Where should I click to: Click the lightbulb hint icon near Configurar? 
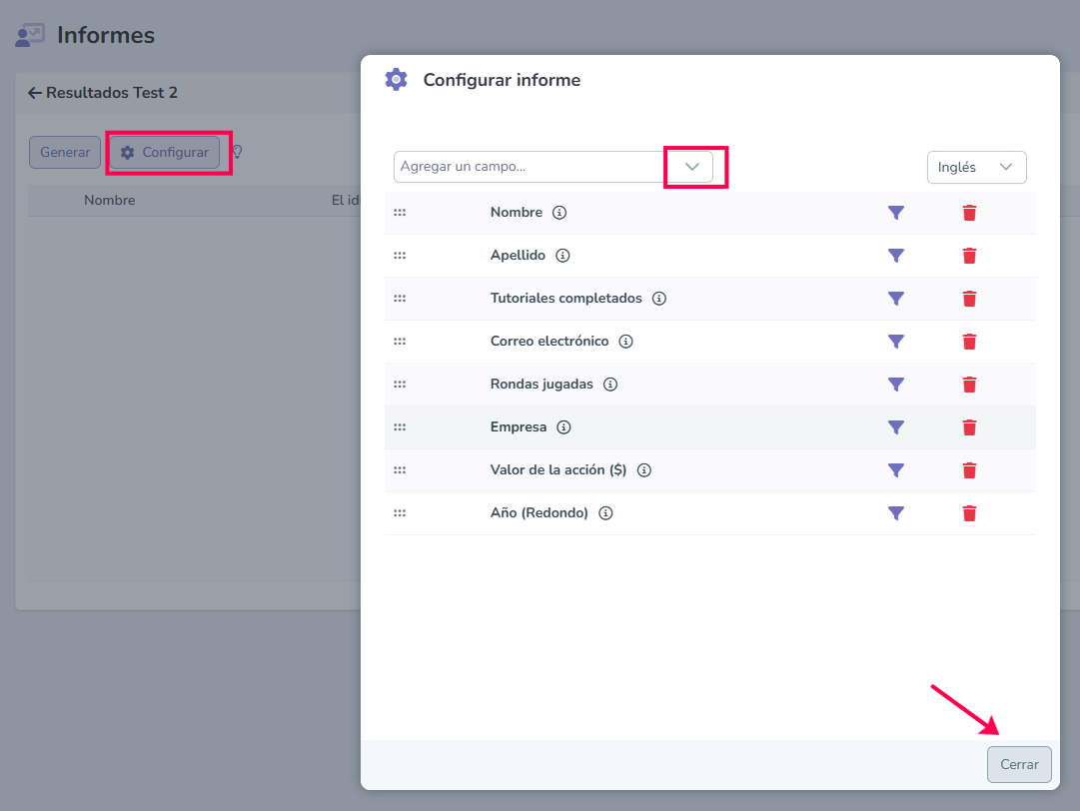[237, 152]
